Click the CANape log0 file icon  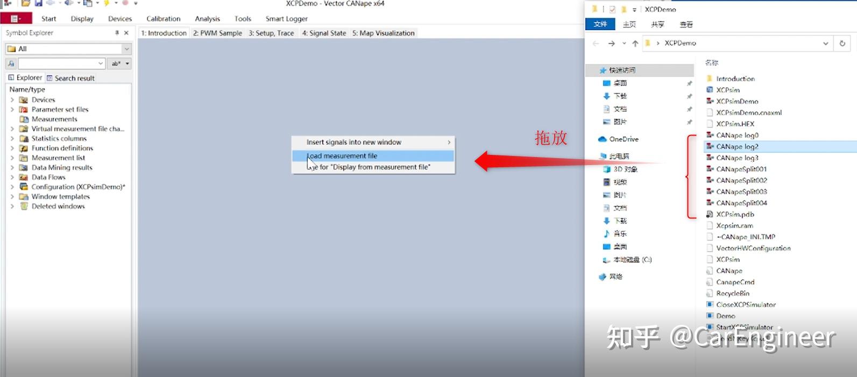pyautogui.click(x=710, y=135)
